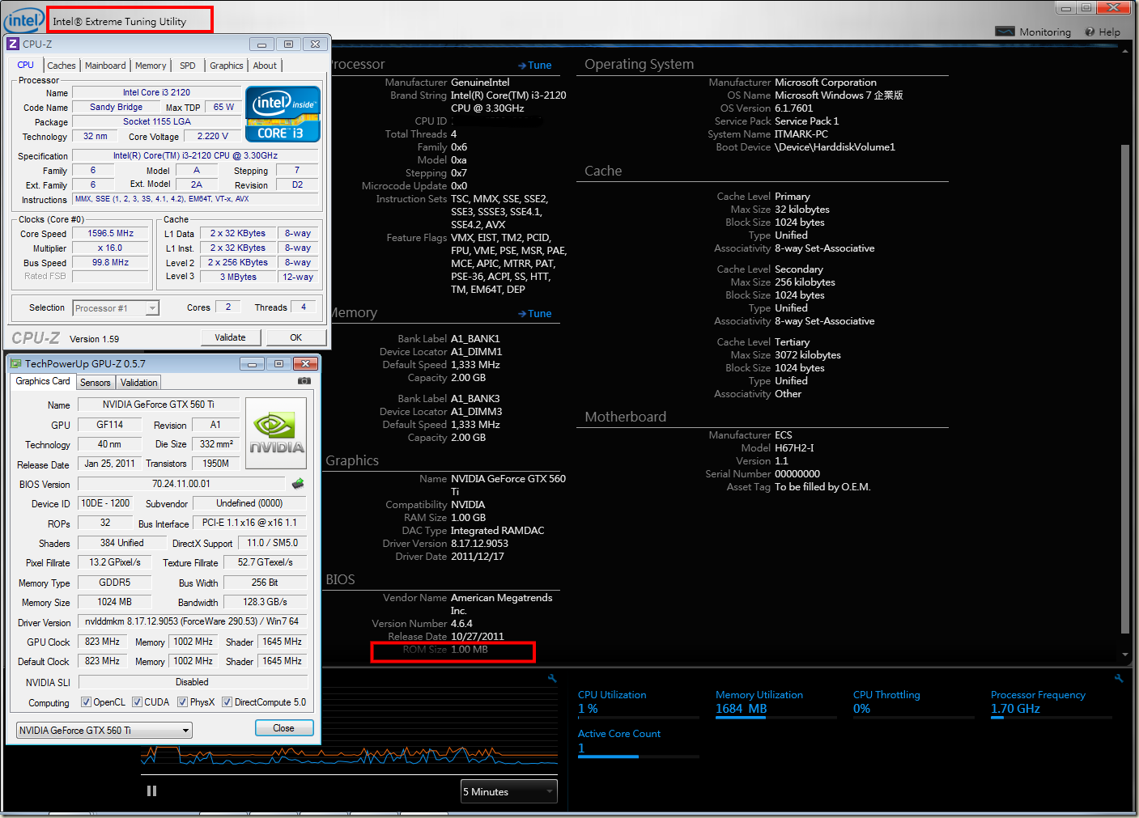The height and width of the screenshot is (818, 1139).
Task: Click the Bus Interface PCI-E field
Action: click(x=249, y=523)
